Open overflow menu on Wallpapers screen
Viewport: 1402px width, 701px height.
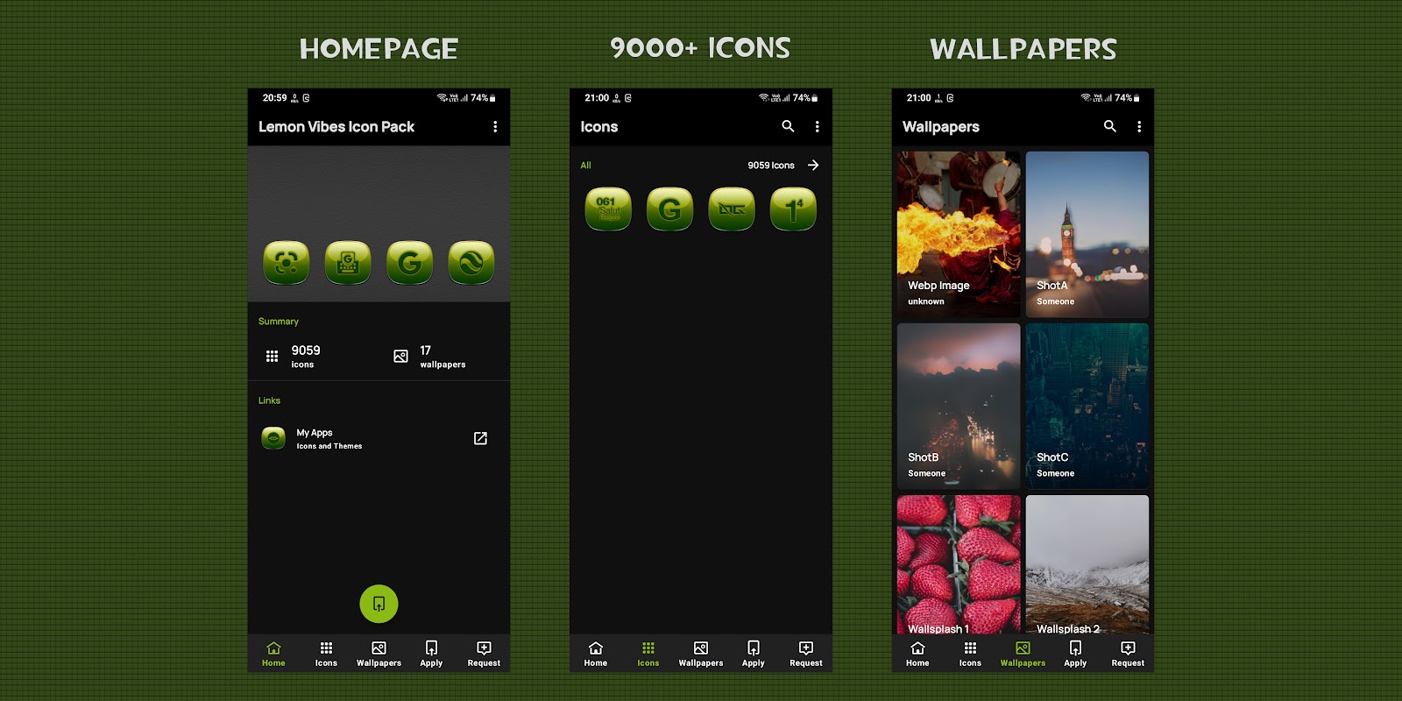(1139, 127)
